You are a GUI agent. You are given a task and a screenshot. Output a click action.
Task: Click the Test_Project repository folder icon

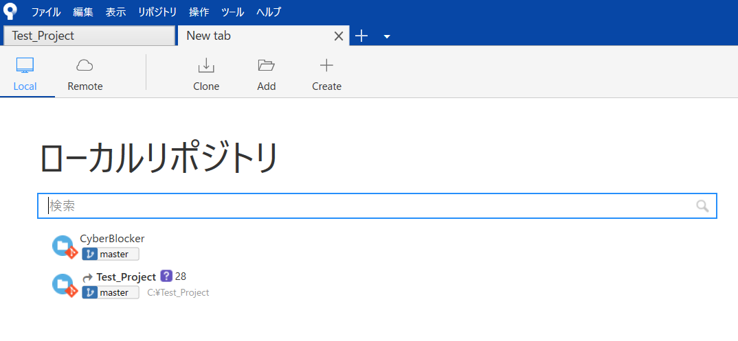64,285
